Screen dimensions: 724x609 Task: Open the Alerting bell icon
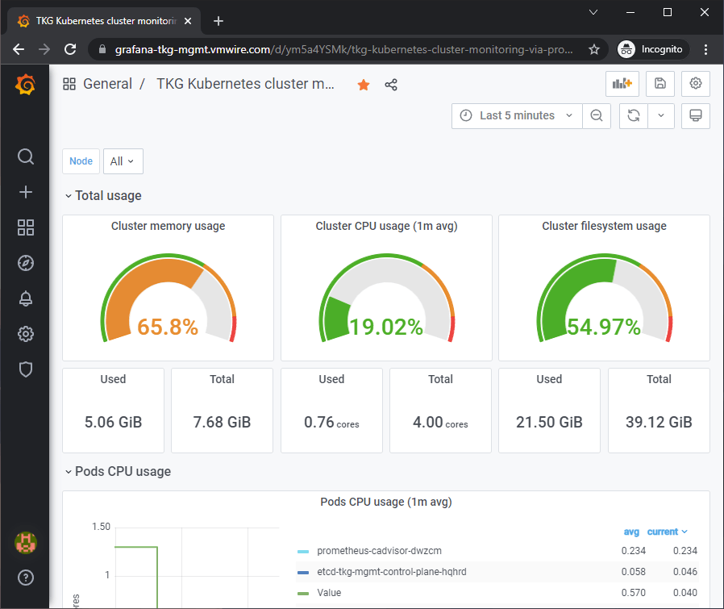tap(25, 298)
